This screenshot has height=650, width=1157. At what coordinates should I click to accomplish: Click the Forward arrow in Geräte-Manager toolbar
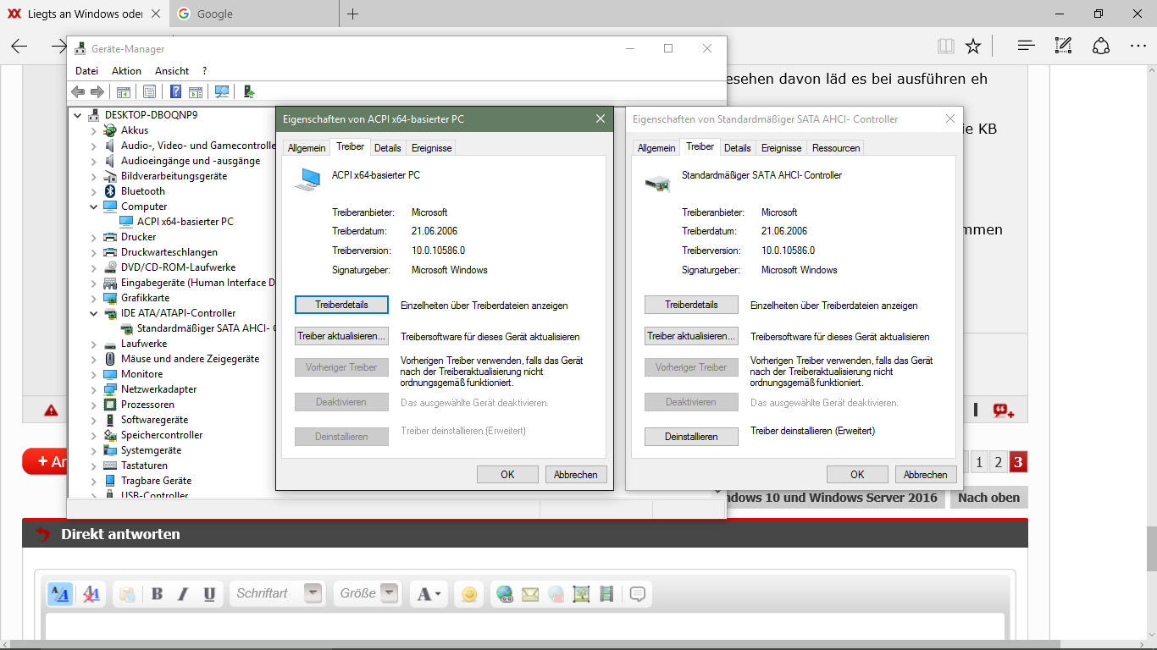(x=97, y=91)
